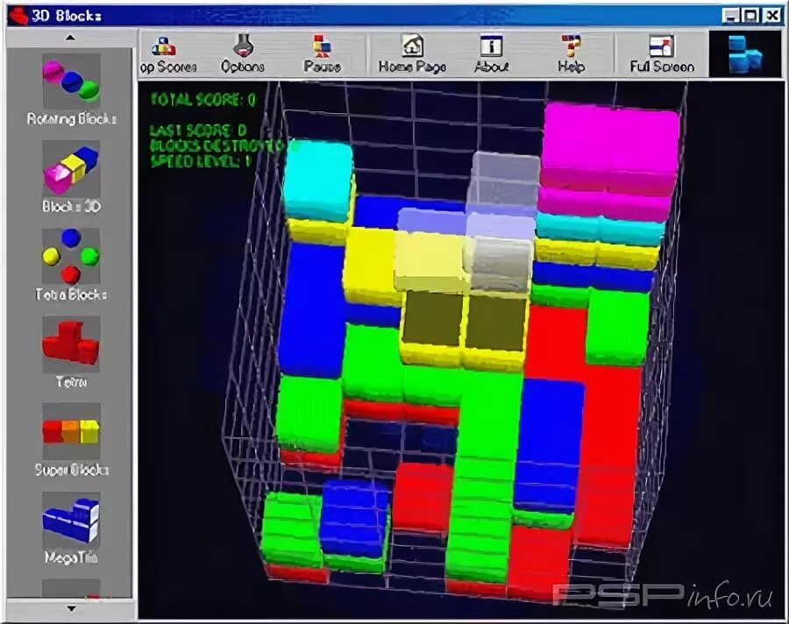Open the About info icon
This screenshot has width=789, height=624.
(491, 46)
